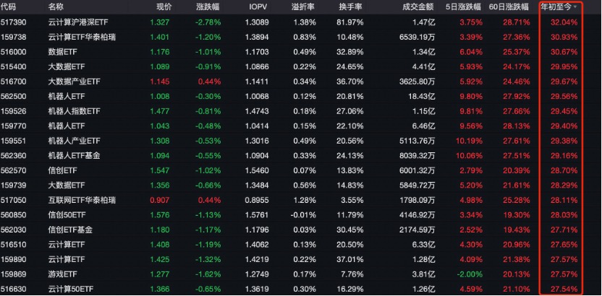Sort by 成交金额 column header
Viewport: 602px width, 296px height.
(x=417, y=7)
